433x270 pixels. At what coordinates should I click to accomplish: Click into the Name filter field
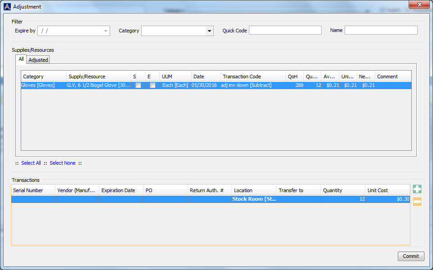[x=381, y=31]
